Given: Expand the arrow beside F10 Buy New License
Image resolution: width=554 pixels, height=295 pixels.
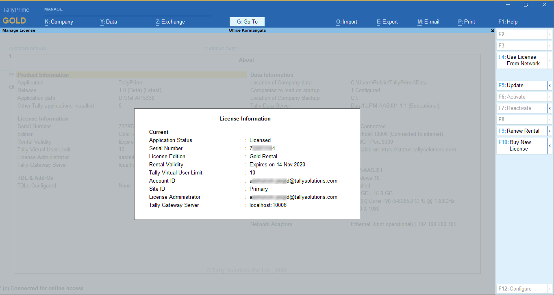Looking at the screenshot, I should pos(550,146).
